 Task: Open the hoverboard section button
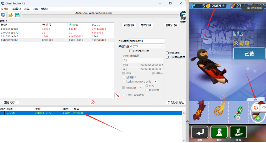[x=238, y=132]
